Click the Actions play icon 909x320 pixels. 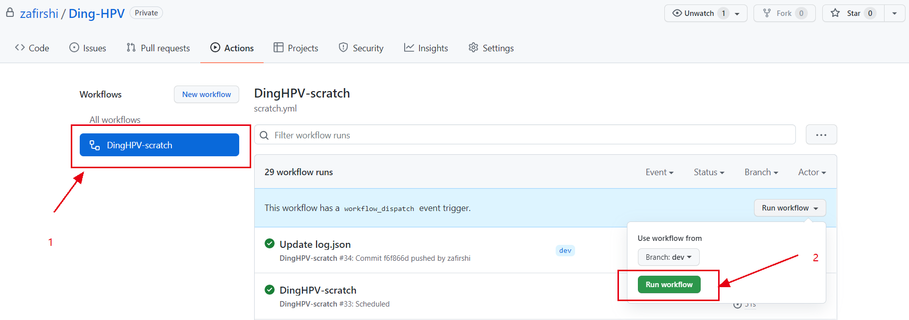click(x=215, y=47)
